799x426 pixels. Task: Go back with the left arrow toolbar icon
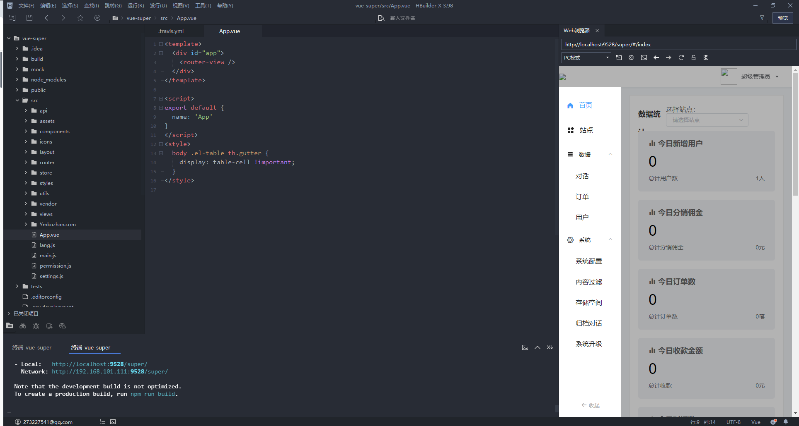(x=46, y=18)
